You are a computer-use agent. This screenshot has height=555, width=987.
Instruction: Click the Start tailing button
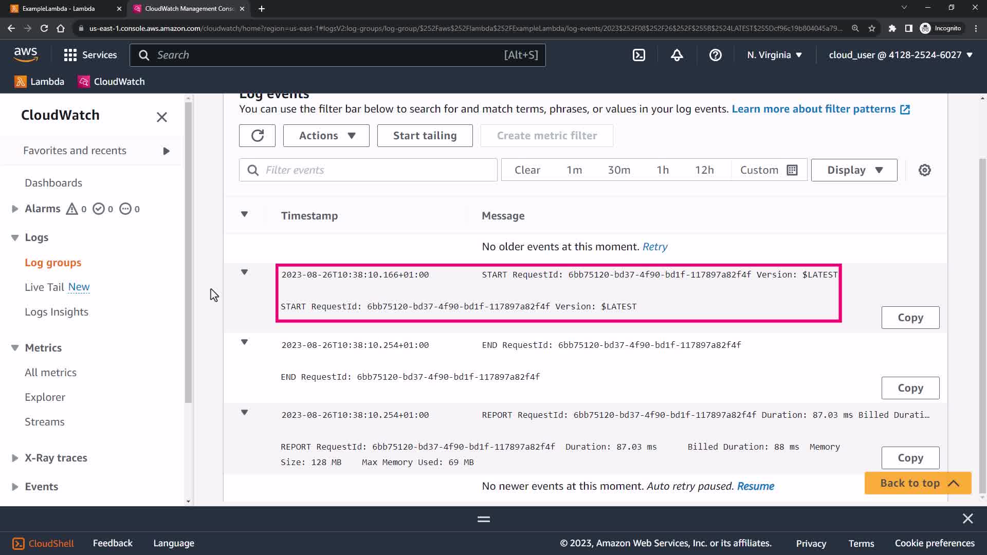[x=425, y=136]
